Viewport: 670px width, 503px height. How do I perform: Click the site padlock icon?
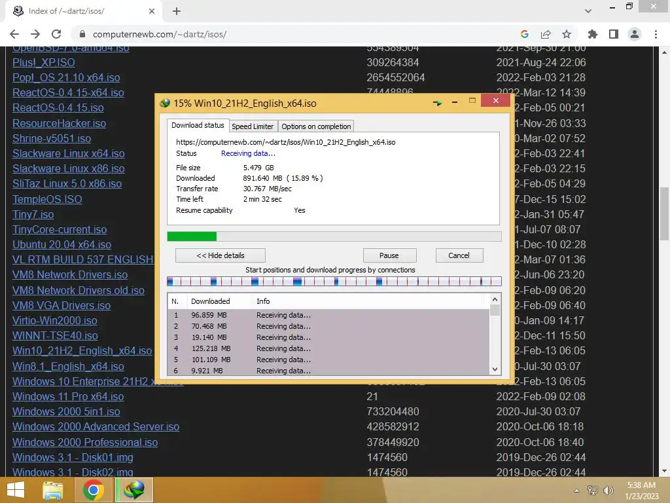[x=82, y=34]
